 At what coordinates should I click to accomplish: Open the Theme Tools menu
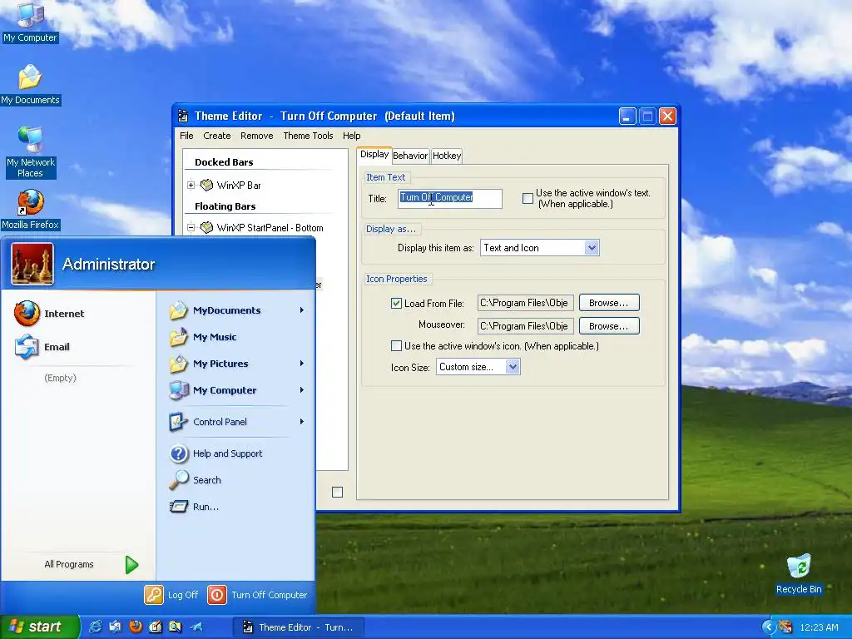coord(308,136)
